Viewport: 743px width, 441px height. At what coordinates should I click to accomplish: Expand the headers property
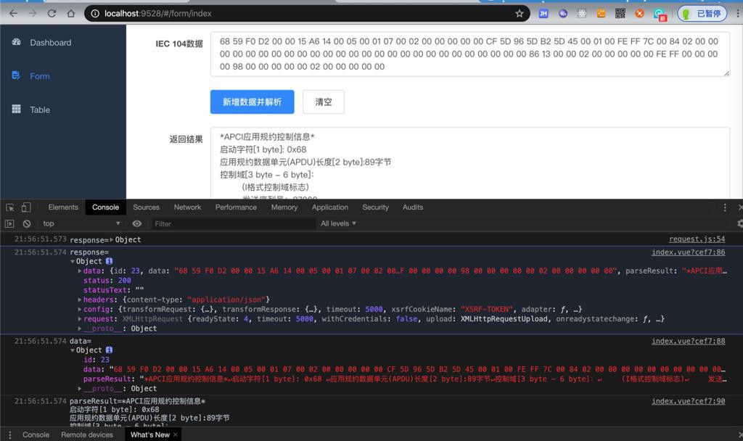80,300
